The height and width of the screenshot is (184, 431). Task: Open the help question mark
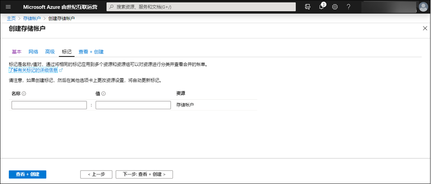(348, 7)
